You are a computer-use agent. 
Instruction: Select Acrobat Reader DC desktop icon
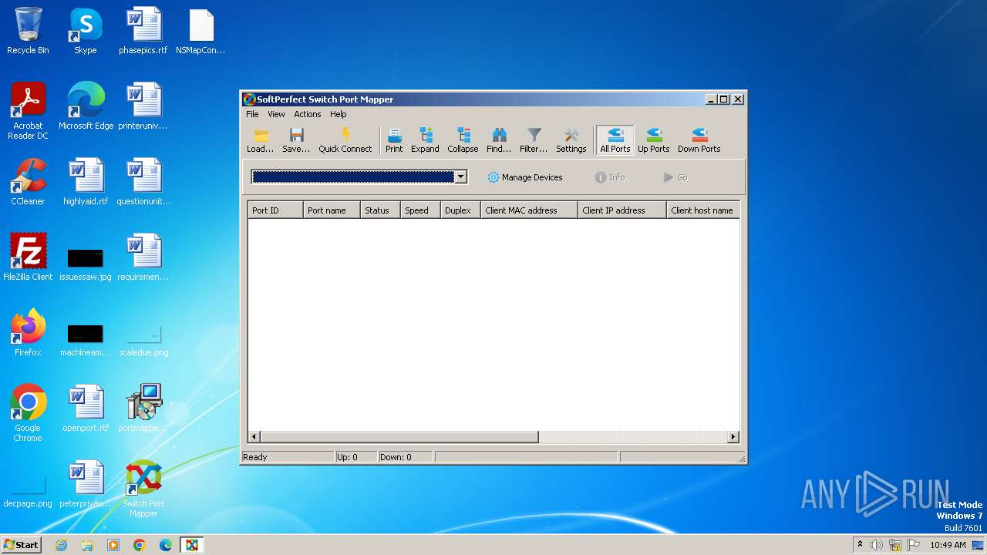(x=28, y=110)
